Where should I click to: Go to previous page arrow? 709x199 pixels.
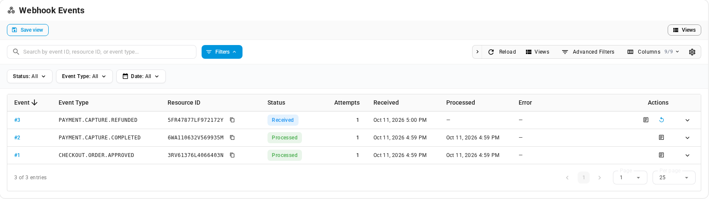point(567,178)
